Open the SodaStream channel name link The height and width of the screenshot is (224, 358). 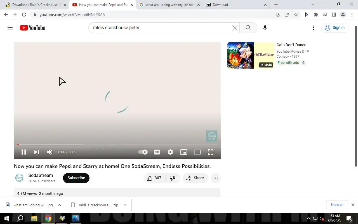tap(41, 175)
